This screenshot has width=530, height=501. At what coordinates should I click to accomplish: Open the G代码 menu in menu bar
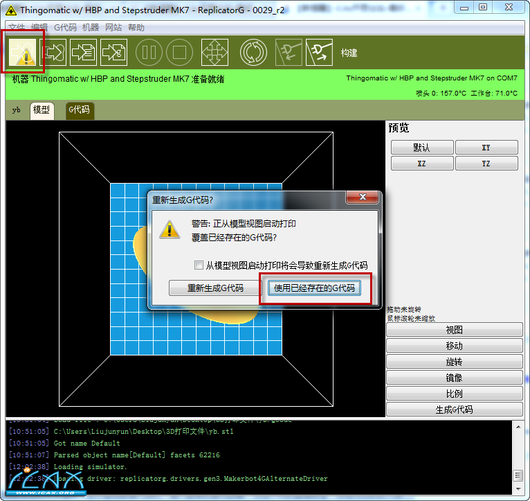coord(65,28)
